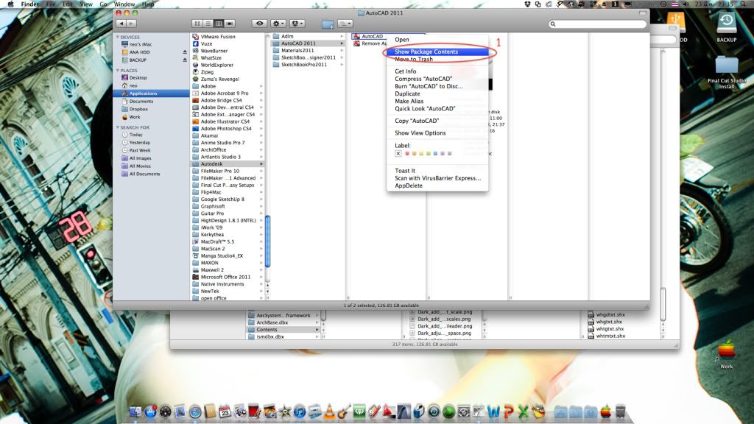The height and width of the screenshot is (424, 754).
Task: Switch Finder to icon view
Action: pyautogui.click(x=197, y=24)
